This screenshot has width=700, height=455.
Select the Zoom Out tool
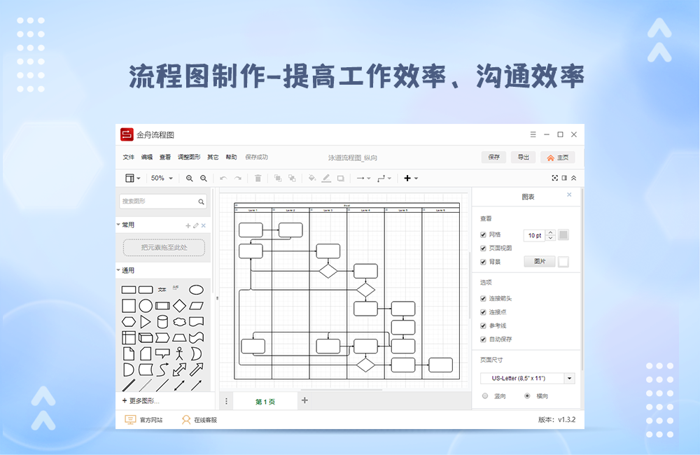[204, 178]
